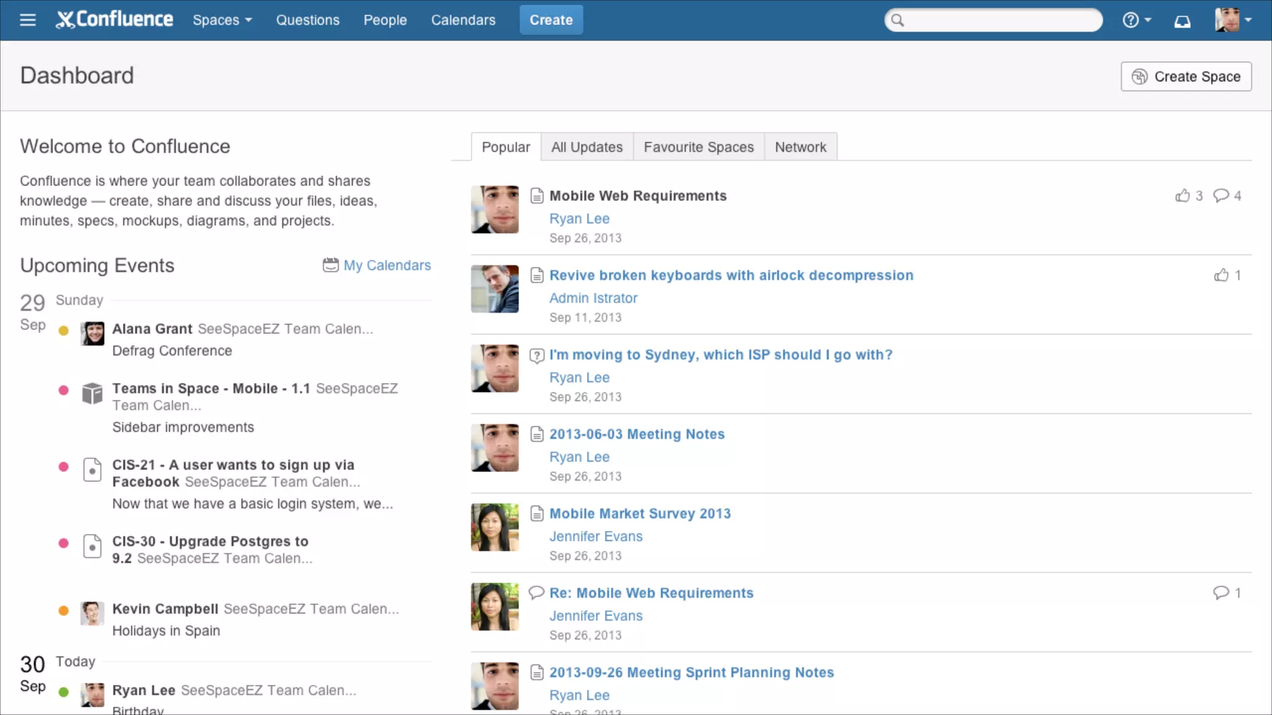This screenshot has width=1272, height=715.
Task: Open the hamburger sidebar menu icon
Action: [x=27, y=20]
